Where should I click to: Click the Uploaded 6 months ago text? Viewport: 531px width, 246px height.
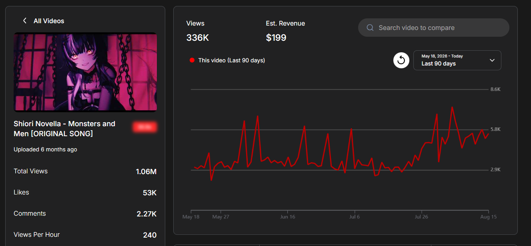coord(45,149)
